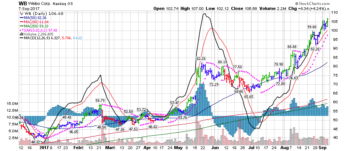The height and width of the screenshot is (151, 344).
Task: Click the copyright symbol before StockCharts.com
Action: click(x=297, y=4)
